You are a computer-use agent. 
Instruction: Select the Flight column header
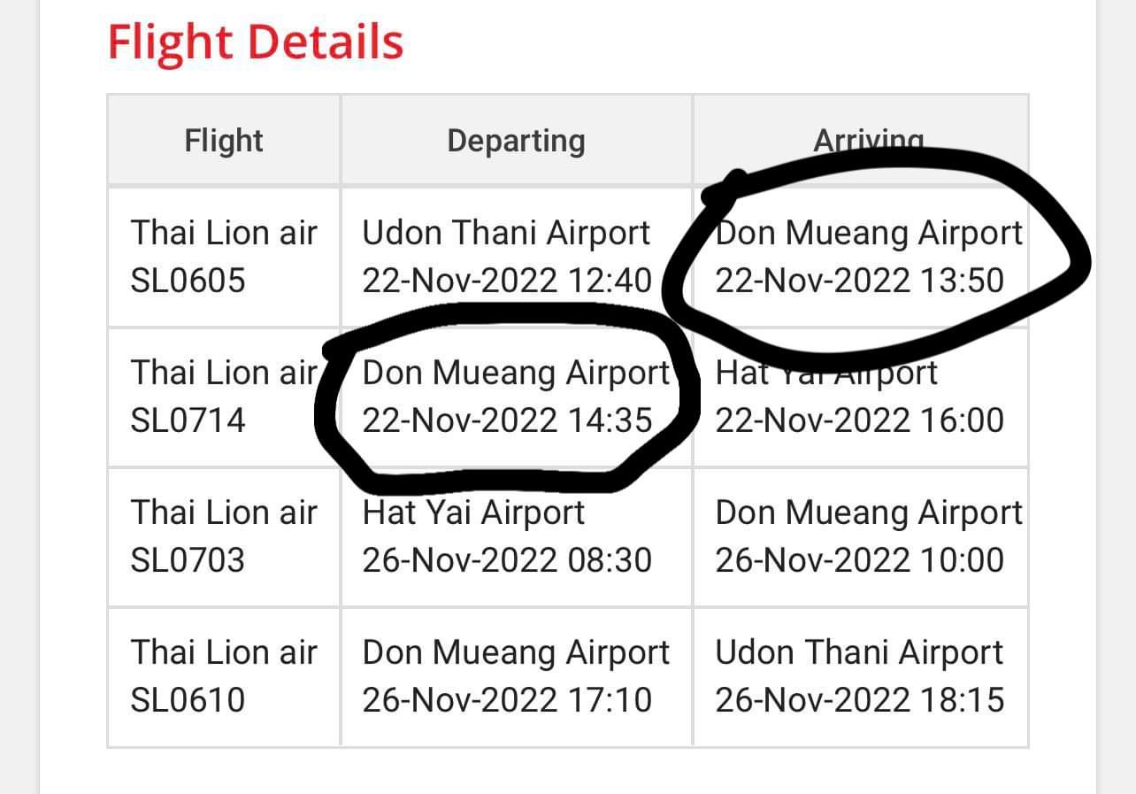224,140
